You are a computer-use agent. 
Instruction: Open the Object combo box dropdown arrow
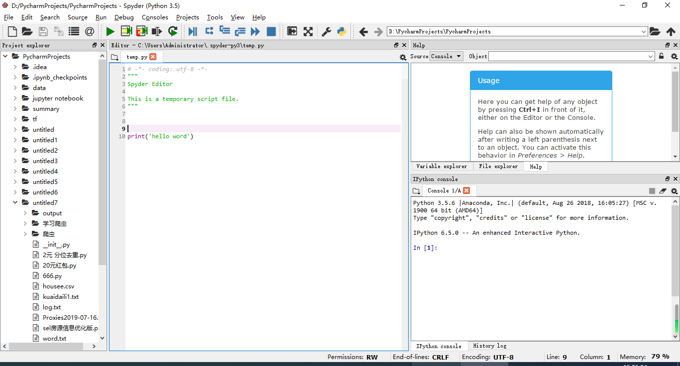coord(651,57)
